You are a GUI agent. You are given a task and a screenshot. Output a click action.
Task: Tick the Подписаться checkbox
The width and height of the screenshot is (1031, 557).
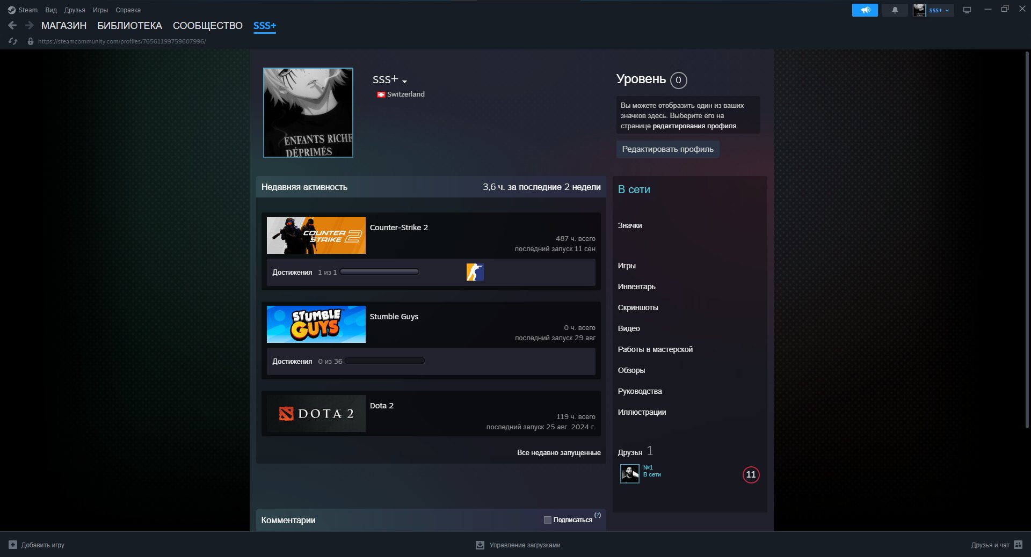point(547,520)
